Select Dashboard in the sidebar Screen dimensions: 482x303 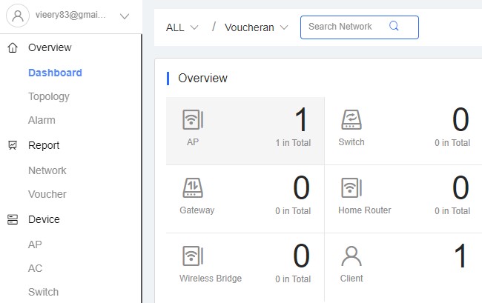[55, 73]
